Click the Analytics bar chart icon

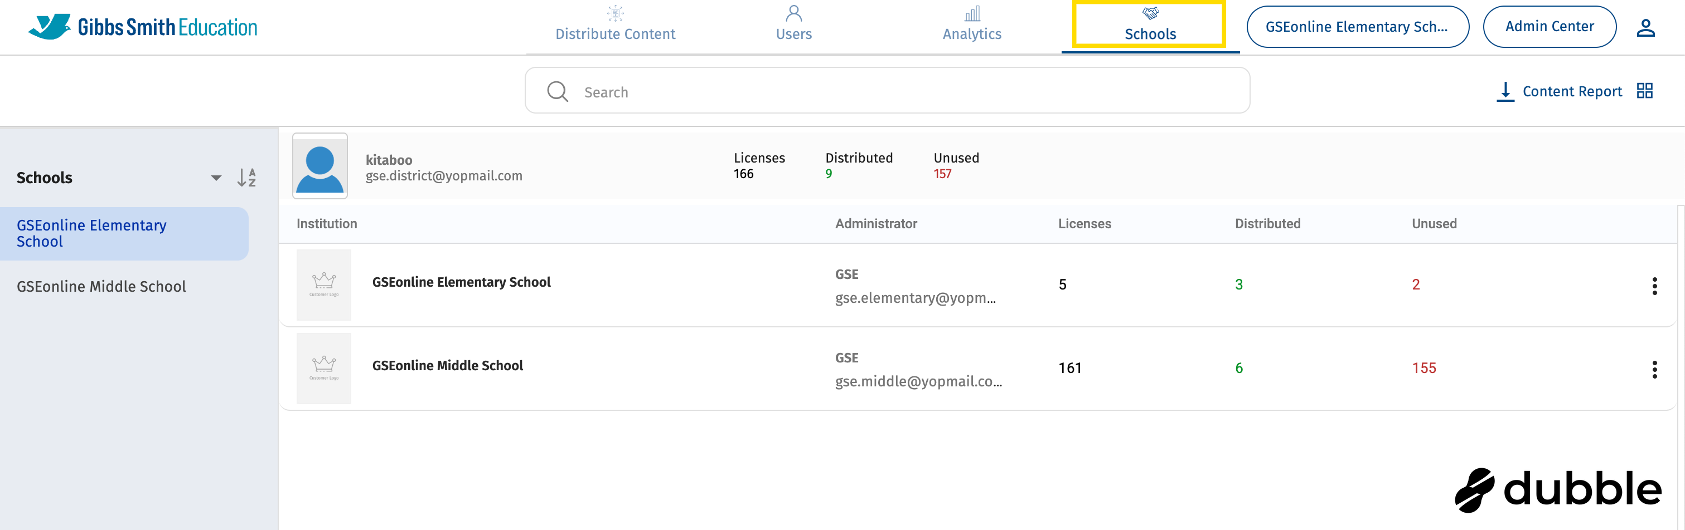tap(971, 13)
